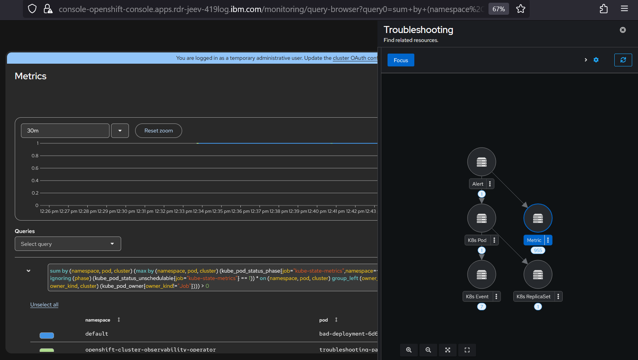Click the Focus button
This screenshot has width=638, height=360.
tap(401, 60)
